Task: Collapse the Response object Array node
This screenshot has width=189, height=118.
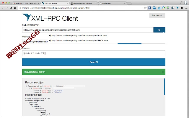Action: pos(26,86)
